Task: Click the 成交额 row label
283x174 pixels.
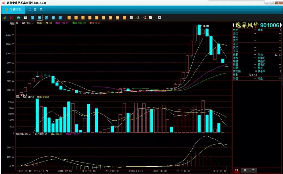Action: 237,71
